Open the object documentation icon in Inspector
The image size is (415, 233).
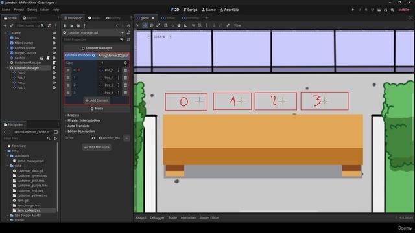click(128, 33)
